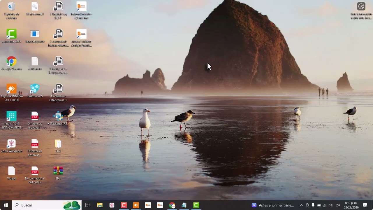Select the '1 Reducir log Sql-1' script icon
This screenshot has height=210, width=373.
point(58,10)
